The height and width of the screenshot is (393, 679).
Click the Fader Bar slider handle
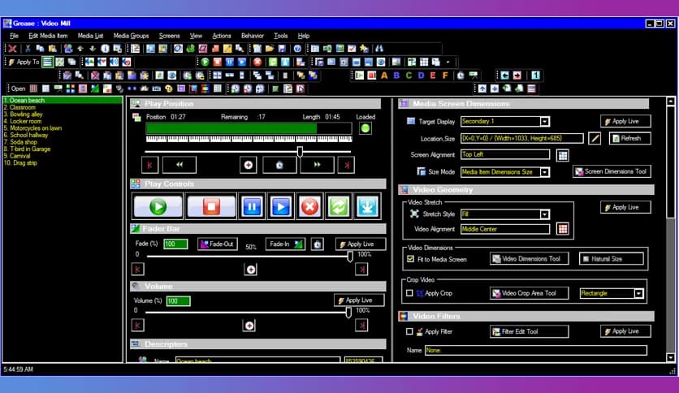coord(350,257)
